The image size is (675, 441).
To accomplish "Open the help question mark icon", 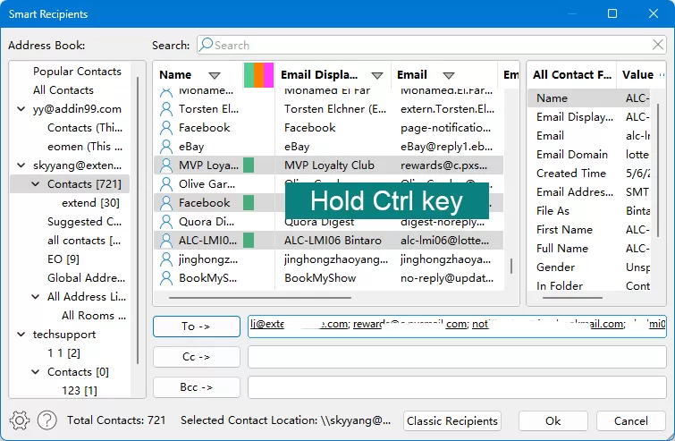I will [x=46, y=420].
